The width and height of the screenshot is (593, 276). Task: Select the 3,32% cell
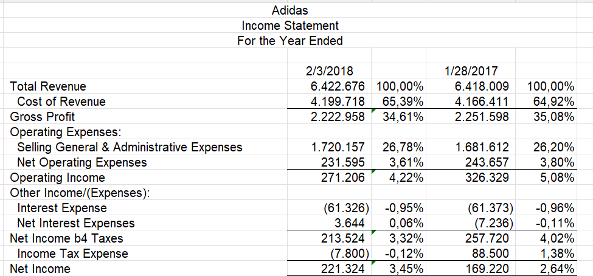tap(406, 238)
